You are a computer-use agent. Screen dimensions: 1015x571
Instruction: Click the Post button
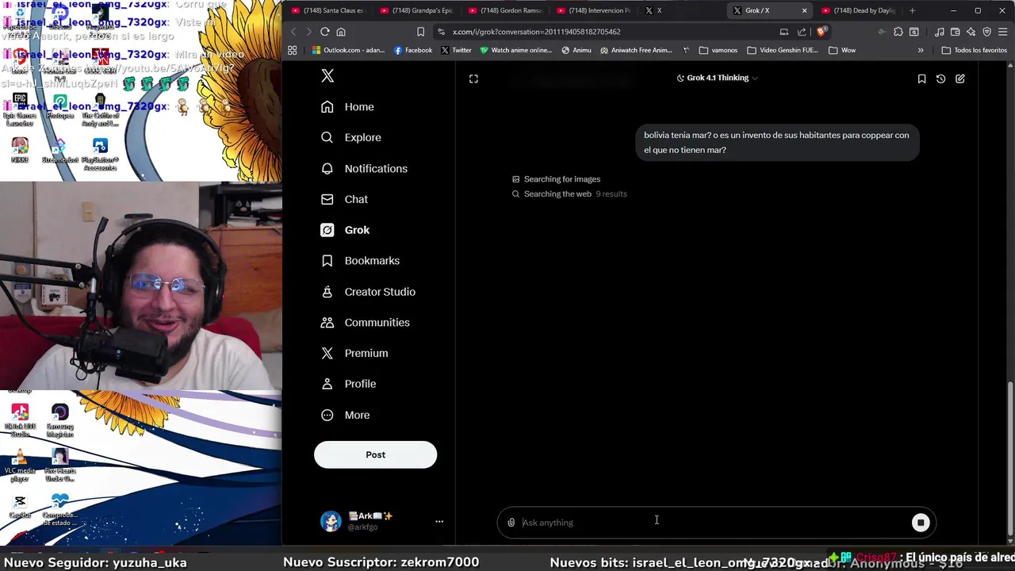click(375, 454)
